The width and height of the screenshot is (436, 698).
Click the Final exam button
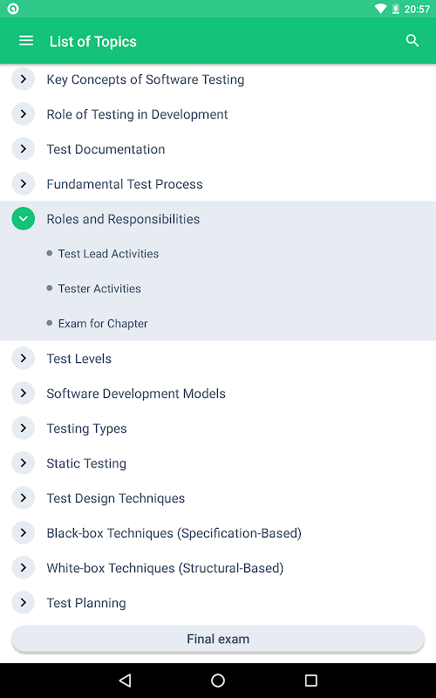(218, 639)
